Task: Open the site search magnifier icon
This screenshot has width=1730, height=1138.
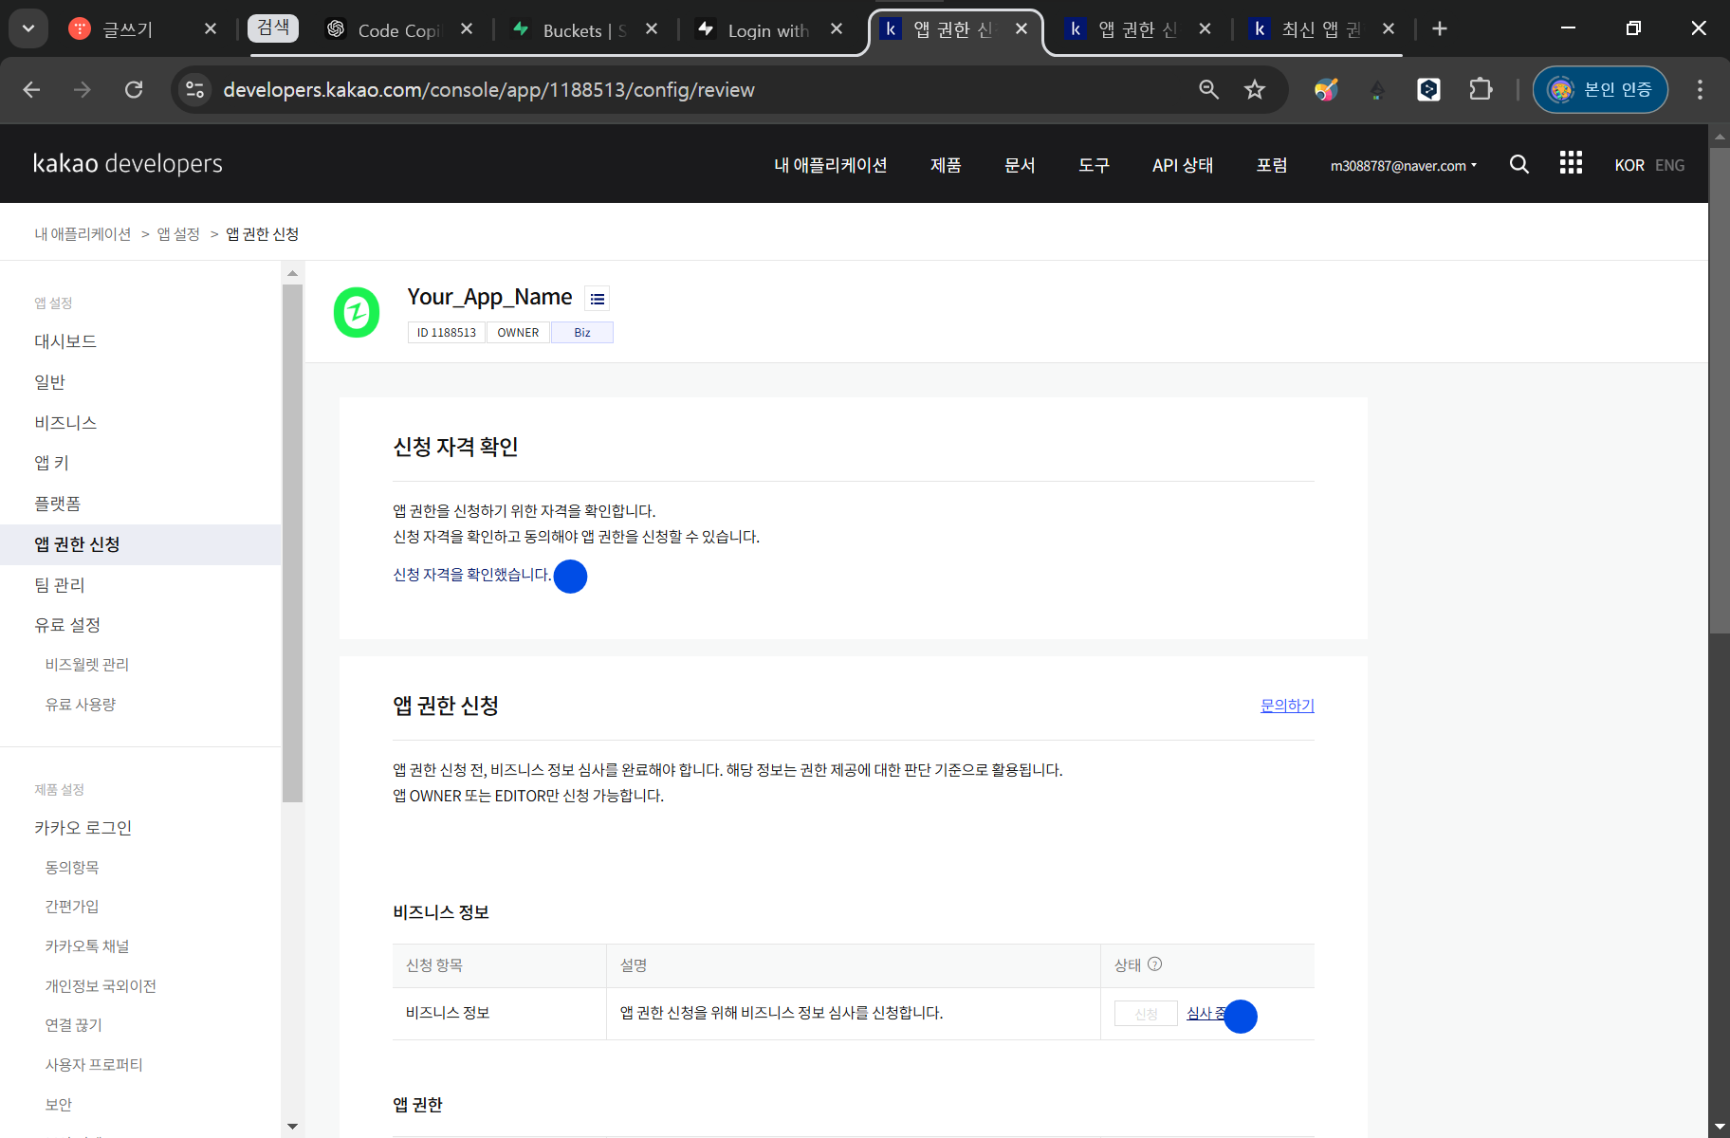Action: point(1518,164)
